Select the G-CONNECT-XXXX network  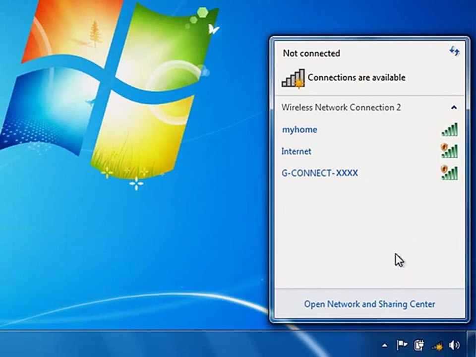[x=369, y=173]
